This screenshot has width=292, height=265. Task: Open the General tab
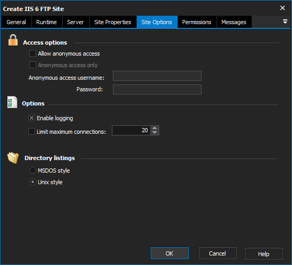pyautogui.click(x=16, y=22)
